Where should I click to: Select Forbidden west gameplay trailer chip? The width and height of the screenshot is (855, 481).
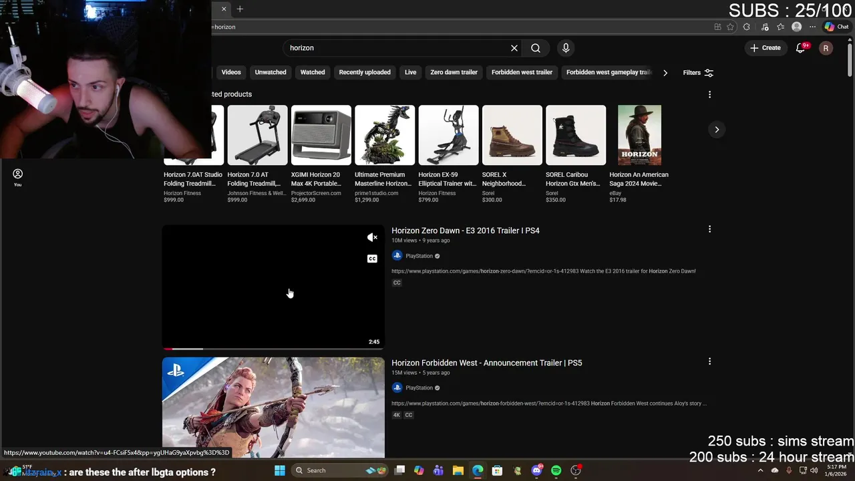608,72
